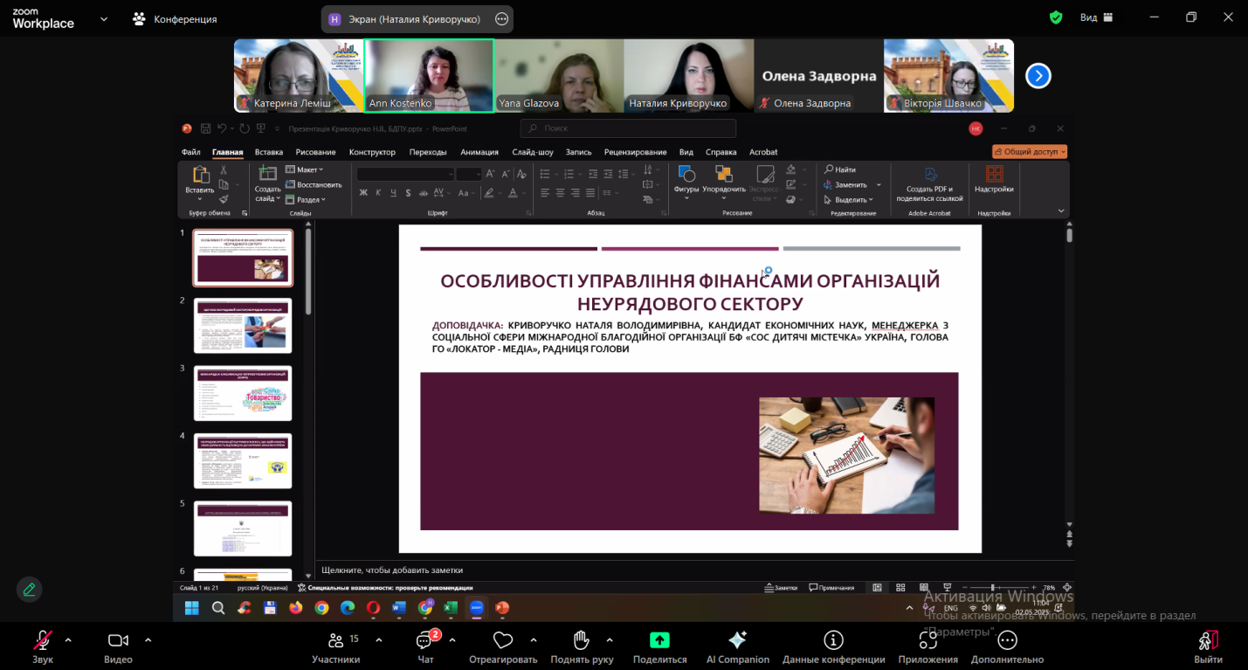Switch to the Рецензирование ribbon tab

coord(635,152)
